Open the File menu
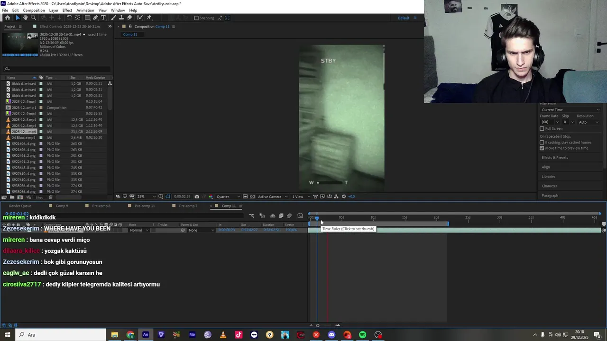Image resolution: width=607 pixels, height=341 pixels. (5, 10)
